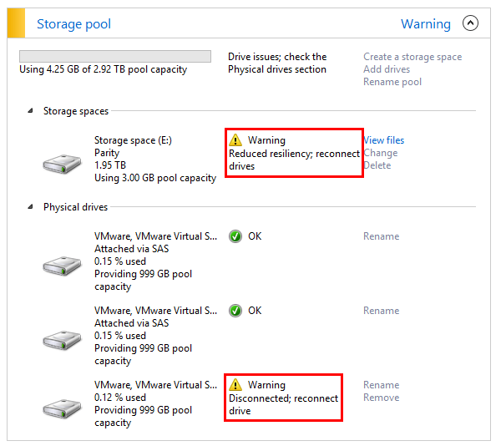This screenshot has height=446, width=501.
Task: Click the first physical drive icon
Action: [62, 266]
